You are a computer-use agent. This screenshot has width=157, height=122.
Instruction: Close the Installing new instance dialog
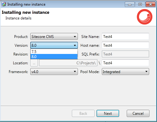(150, 4)
